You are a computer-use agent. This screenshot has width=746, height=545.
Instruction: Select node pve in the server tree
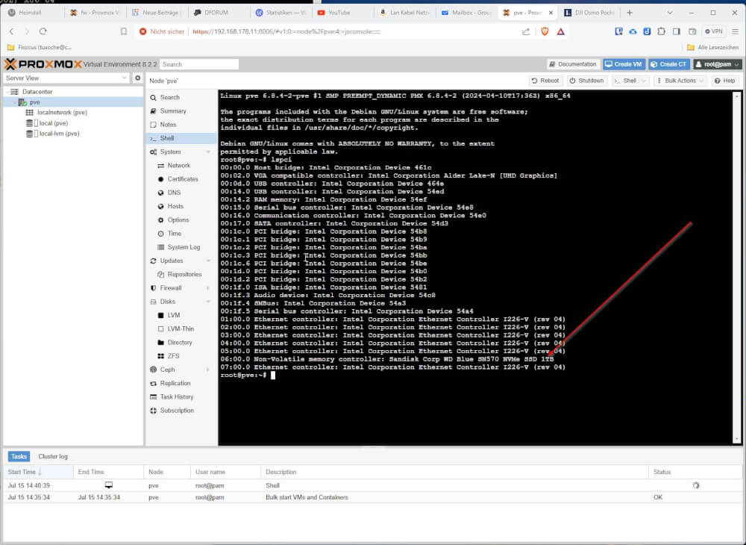pyautogui.click(x=35, y=102)
